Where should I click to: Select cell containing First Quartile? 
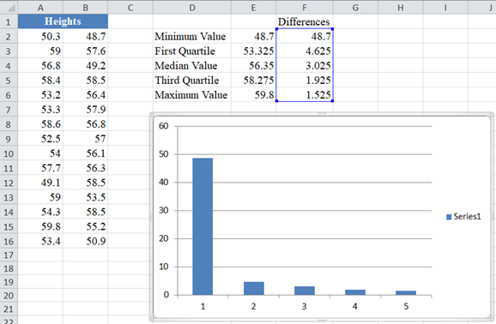[192, 51]
